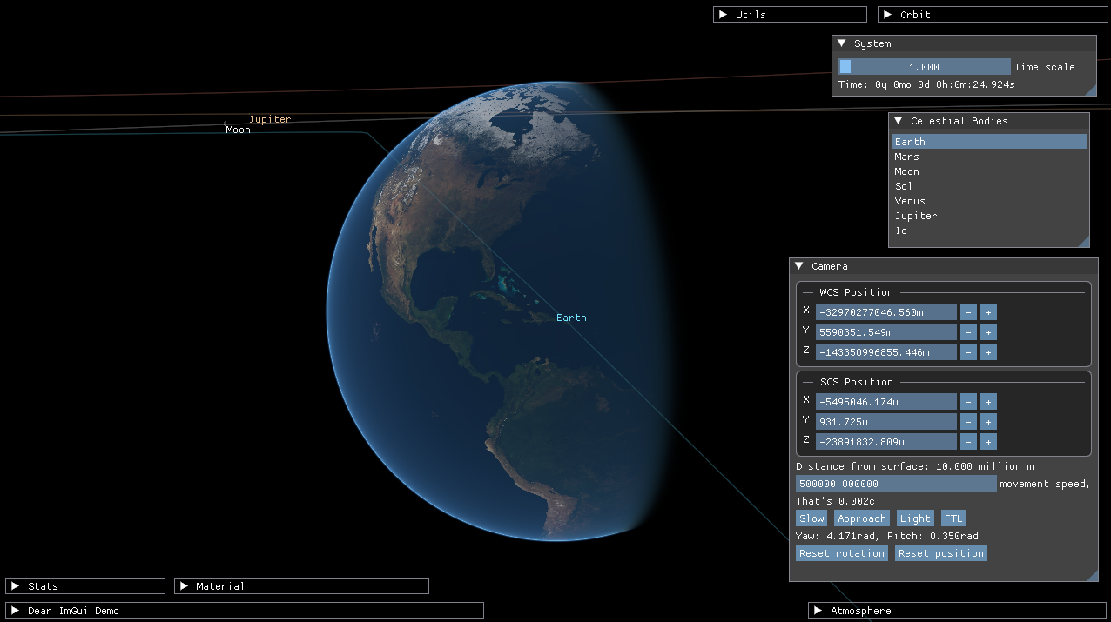The width and height of the screenshot is (1111, 622).
Task: Increment the SCS Y position with plus button
Action: 988,421
